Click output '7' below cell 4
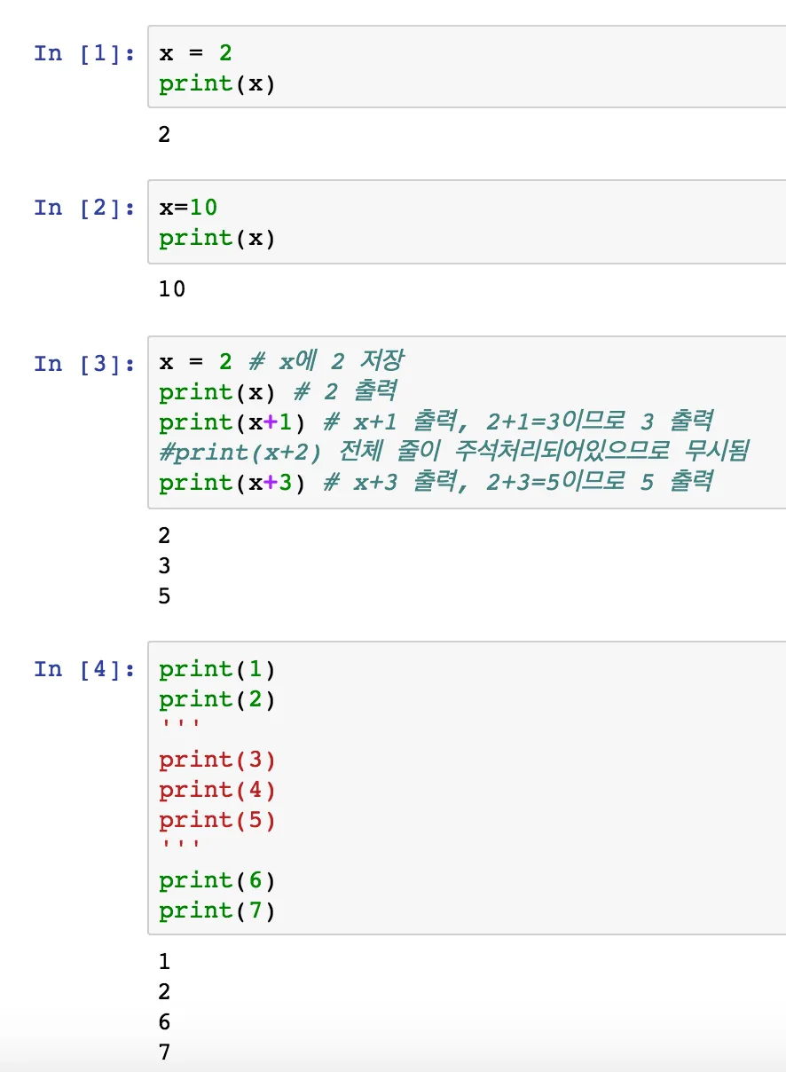 click(x=164, y=1052)
